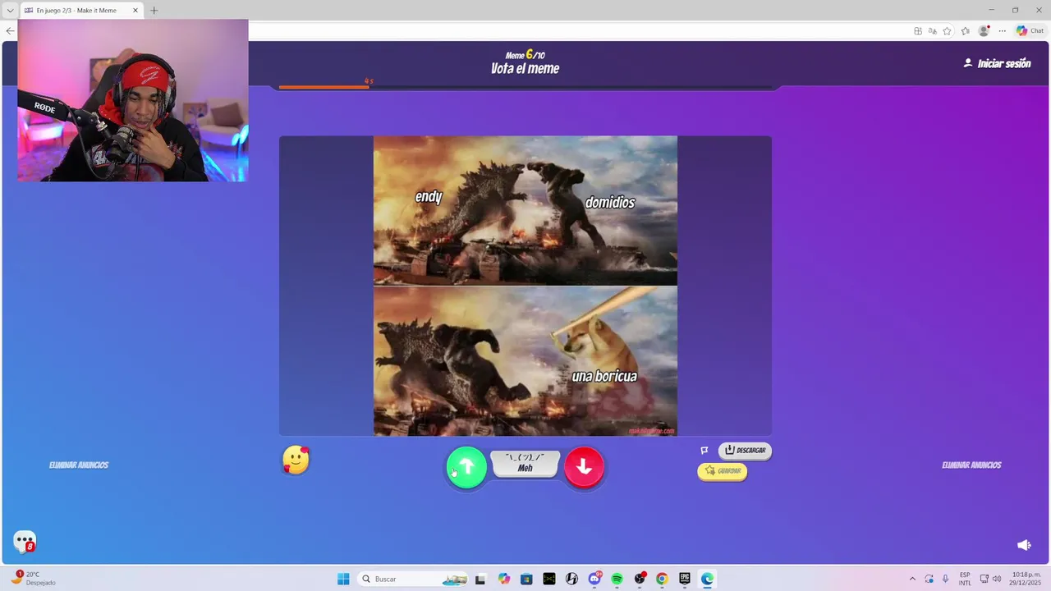Save the meme with Guardar button

pos(723,471)
